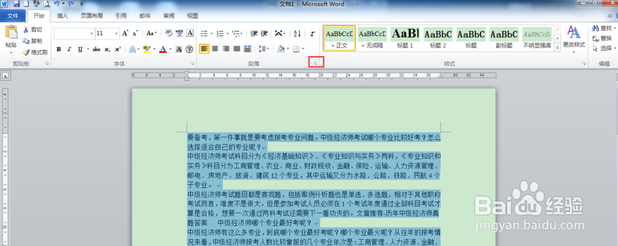Image resolution: width=618 pixels, height=246 pixels.
Task: Toggle Align Text Left
Action: [x=204, y=49]
